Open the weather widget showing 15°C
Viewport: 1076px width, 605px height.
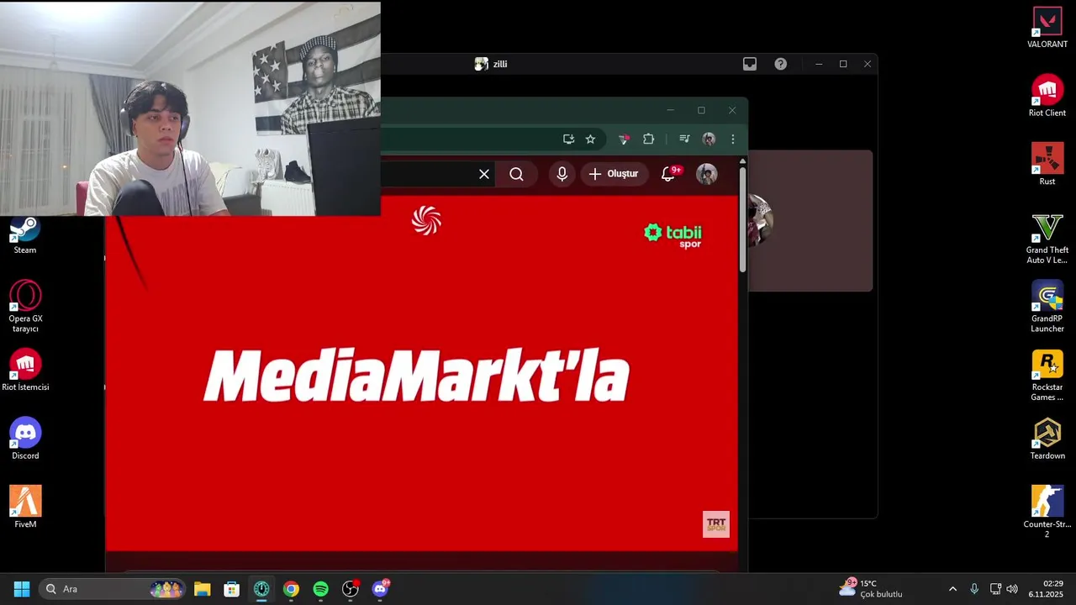[871, 588]
